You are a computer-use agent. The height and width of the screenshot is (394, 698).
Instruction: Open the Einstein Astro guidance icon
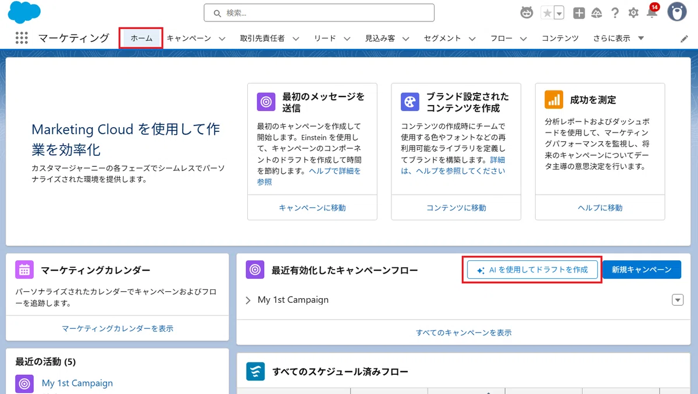click(x=526, y=13)
